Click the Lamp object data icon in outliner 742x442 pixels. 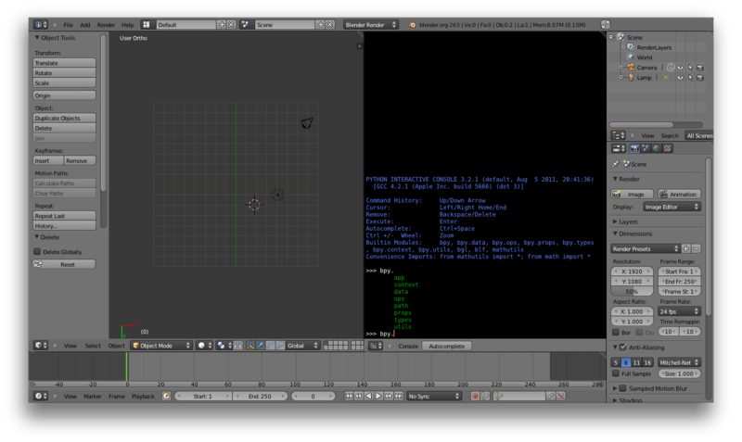click(x=666, y=78)
